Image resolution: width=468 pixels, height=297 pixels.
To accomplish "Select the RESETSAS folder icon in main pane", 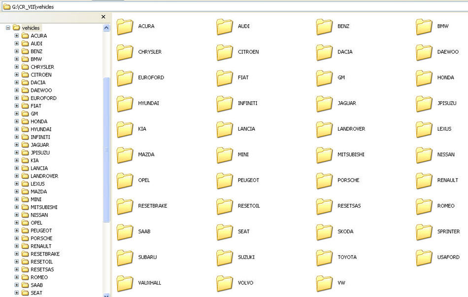I will click(324, 207).
